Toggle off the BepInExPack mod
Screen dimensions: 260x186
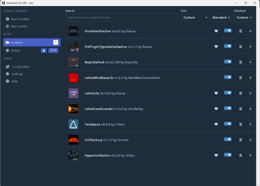click(228, 62)
